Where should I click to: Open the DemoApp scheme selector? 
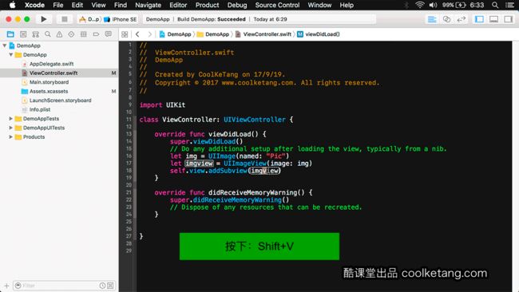(89, 19)
